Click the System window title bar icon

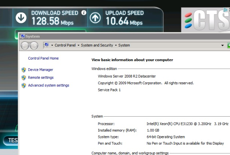22,36
